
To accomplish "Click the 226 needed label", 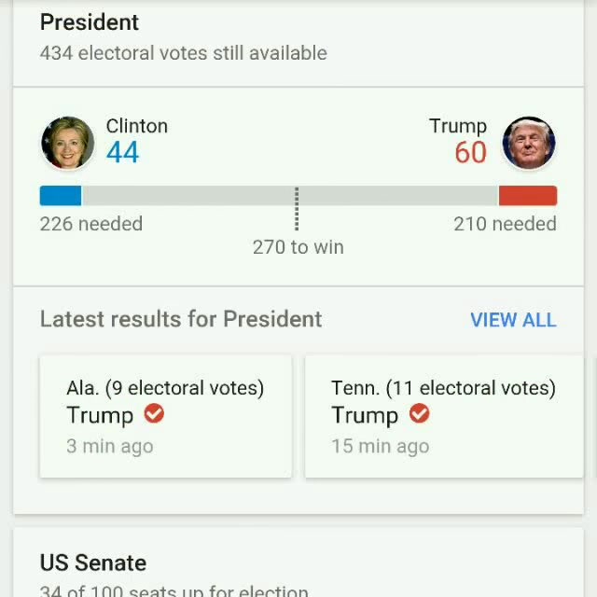I will click(x=91, y=224).
